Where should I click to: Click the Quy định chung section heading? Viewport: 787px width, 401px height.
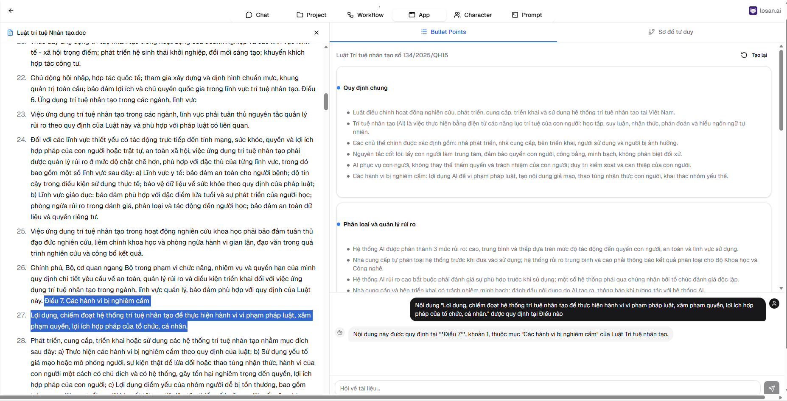tap(365, 88)
